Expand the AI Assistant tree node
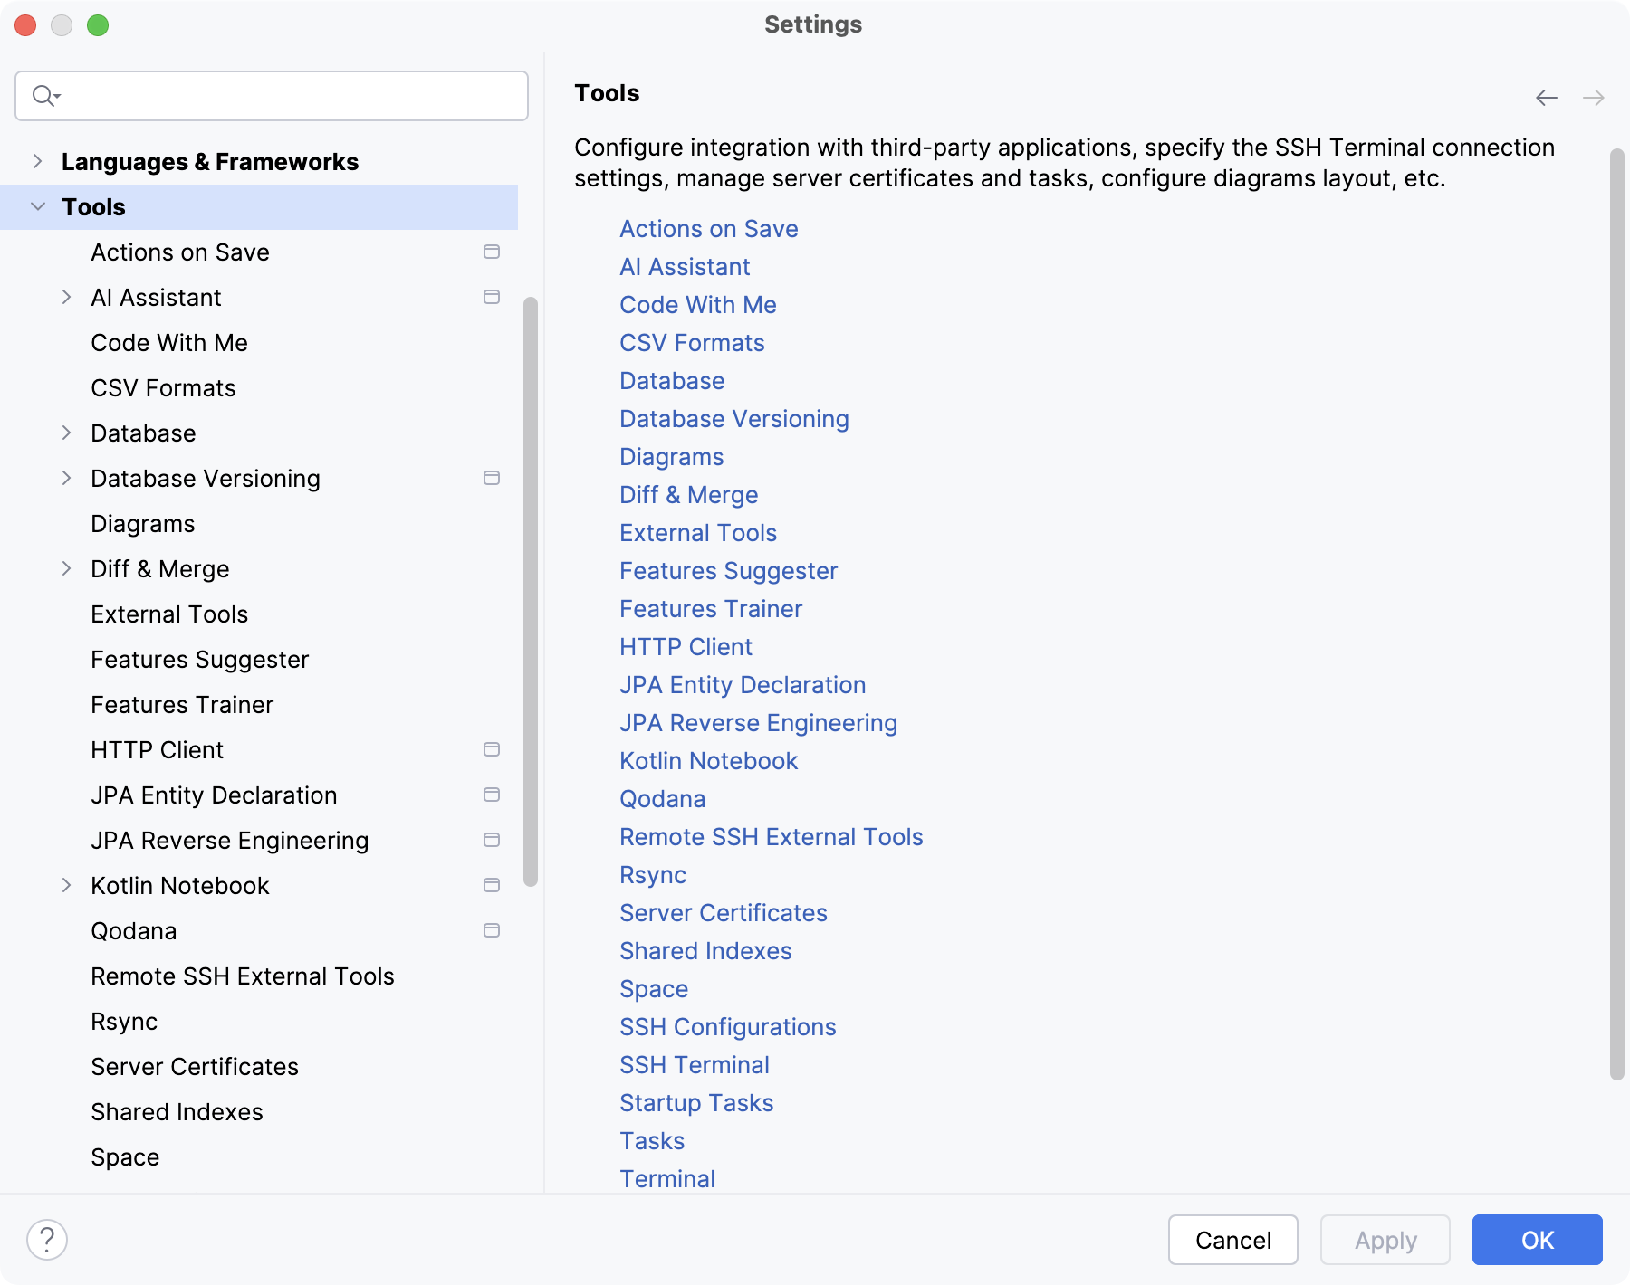This screenshot has height=1285, width=1630. [66, 297]
